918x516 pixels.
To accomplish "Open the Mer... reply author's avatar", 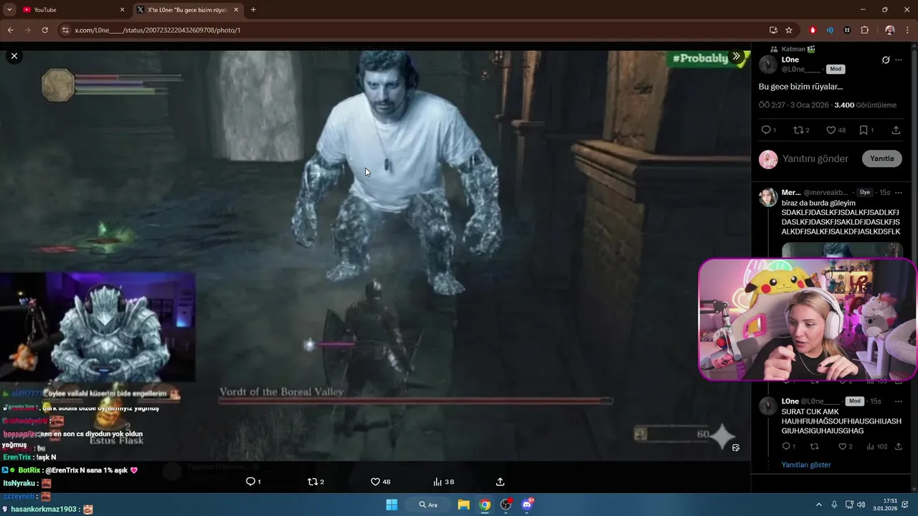I will tap(768, 197).
